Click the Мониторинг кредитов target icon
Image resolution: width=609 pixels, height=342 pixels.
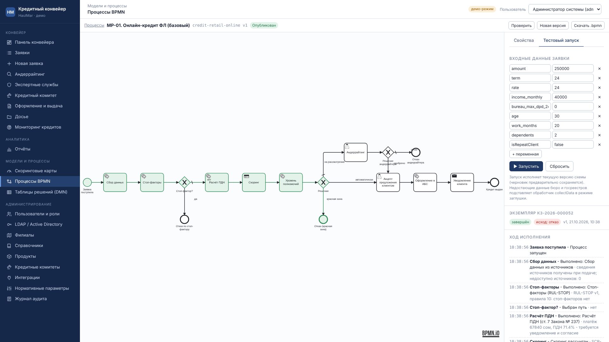click(x=9, y=127)
